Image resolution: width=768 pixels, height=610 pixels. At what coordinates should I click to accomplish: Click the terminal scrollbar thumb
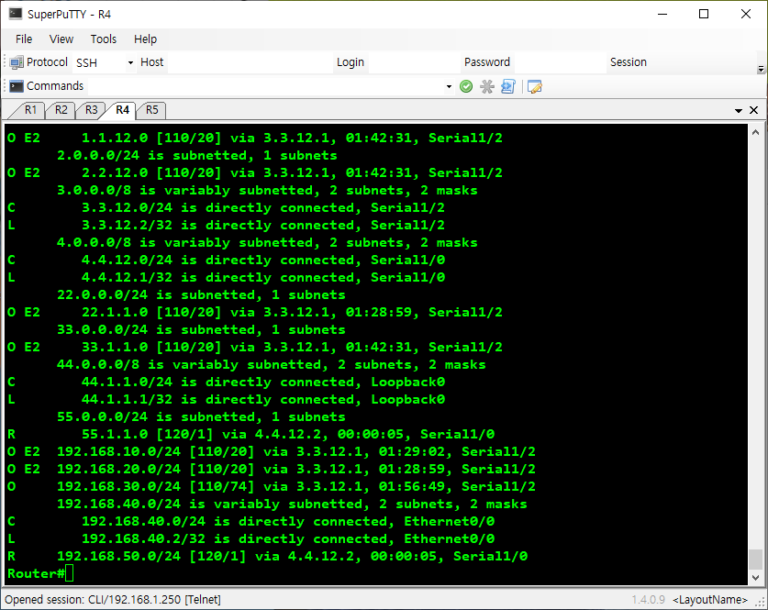coord(755,560)
